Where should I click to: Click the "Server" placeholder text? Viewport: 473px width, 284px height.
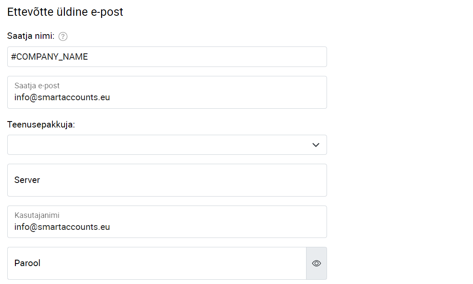coord(27,180)
